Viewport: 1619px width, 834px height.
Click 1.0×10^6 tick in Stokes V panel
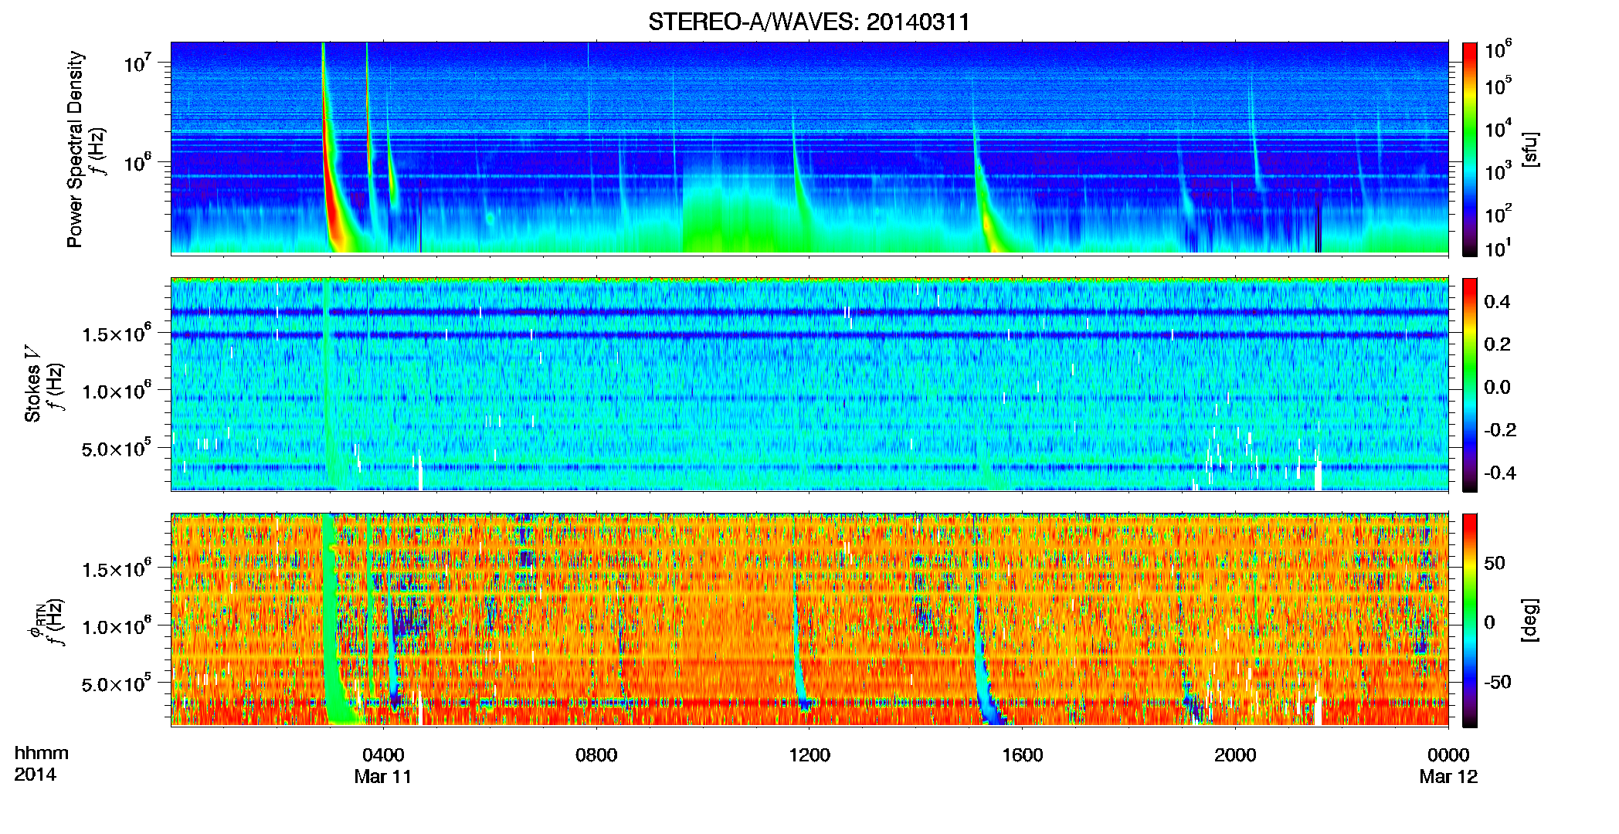pos(117,391)
